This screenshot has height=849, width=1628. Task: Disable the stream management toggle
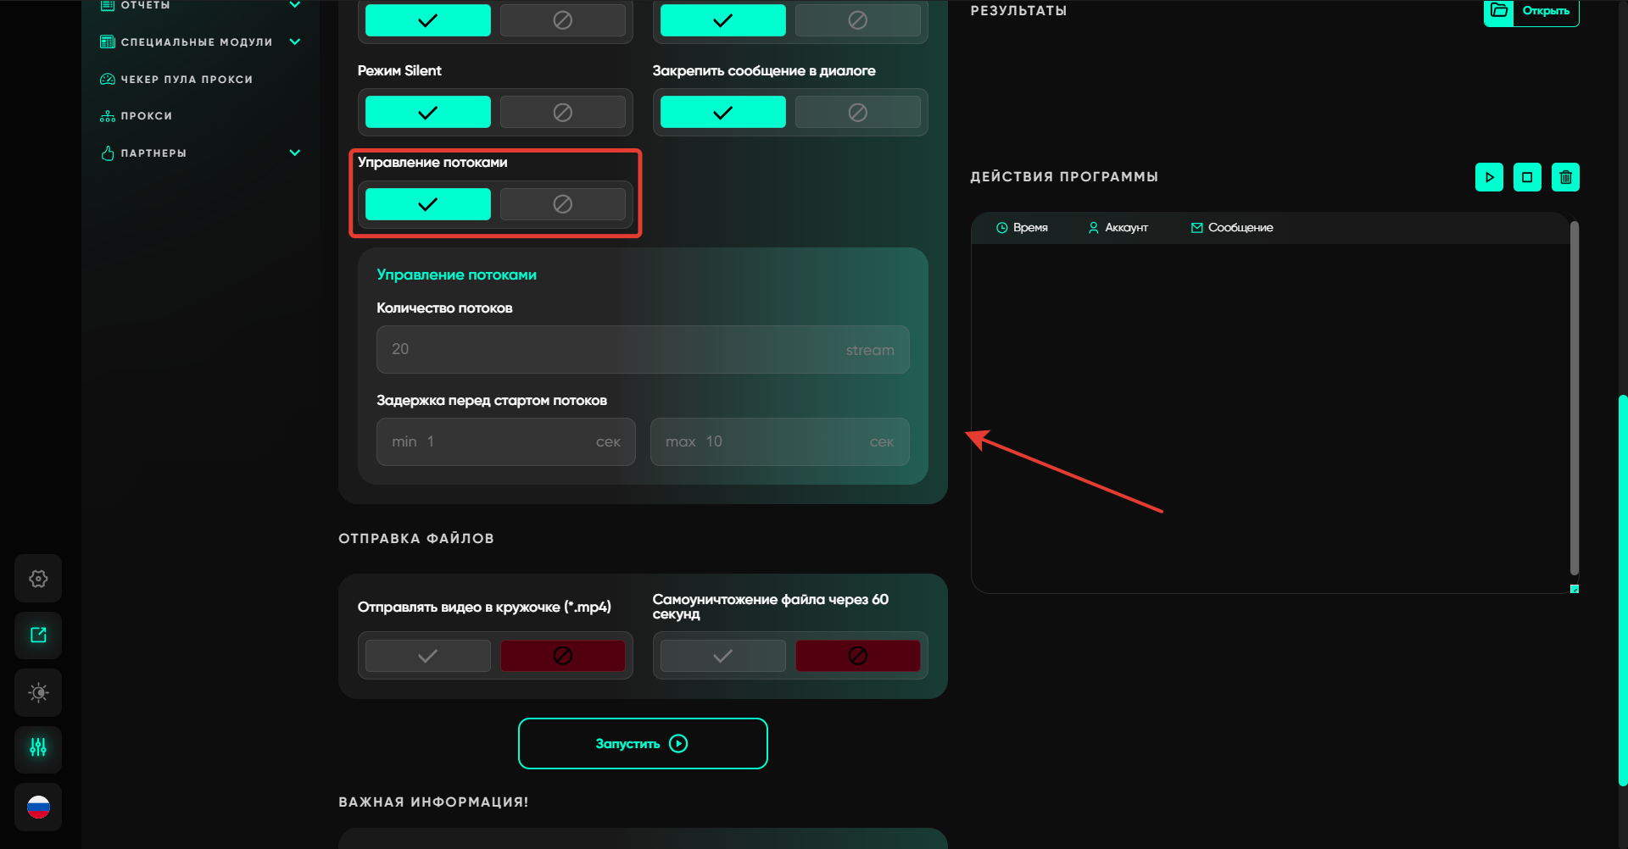pos(562,204)
